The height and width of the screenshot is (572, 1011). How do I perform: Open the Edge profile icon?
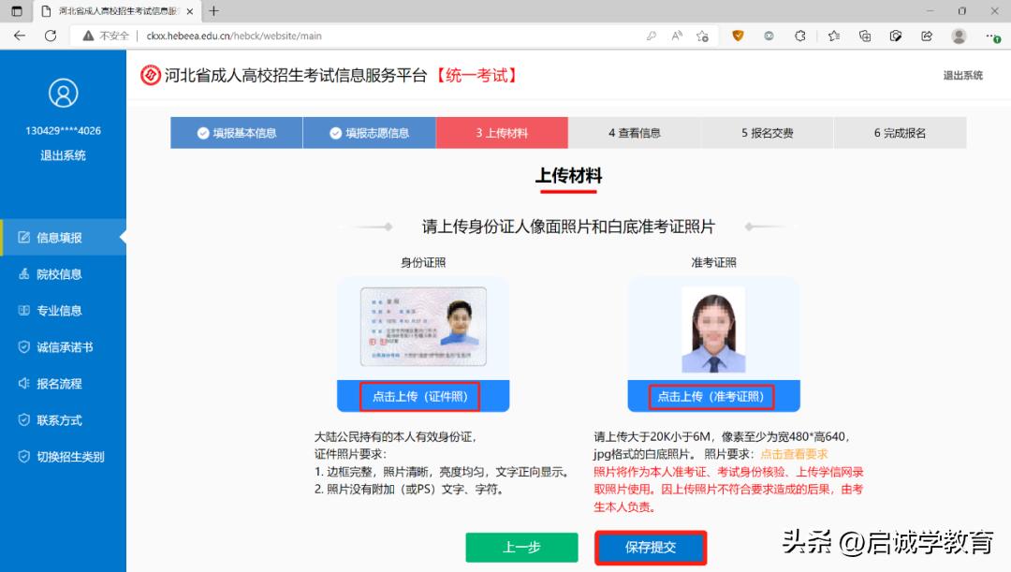click(958, 35)
